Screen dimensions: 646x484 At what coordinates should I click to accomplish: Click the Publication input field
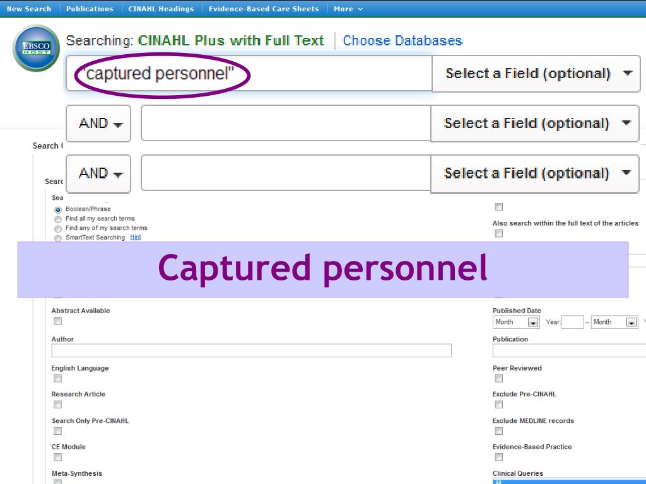tap(570, 350)
